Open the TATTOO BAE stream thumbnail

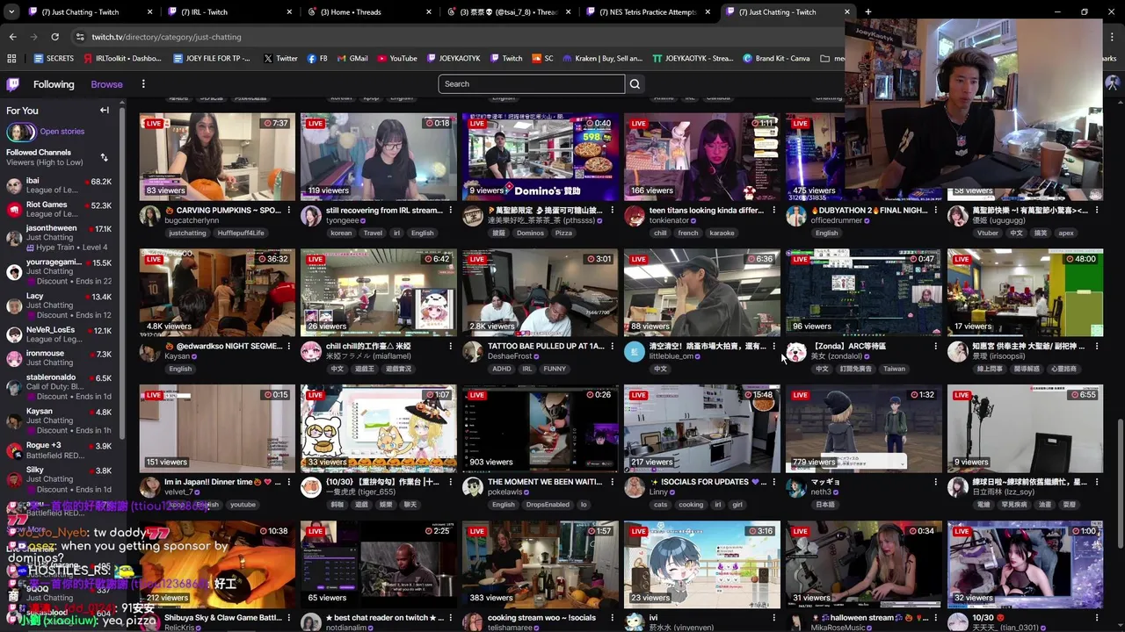540,292
